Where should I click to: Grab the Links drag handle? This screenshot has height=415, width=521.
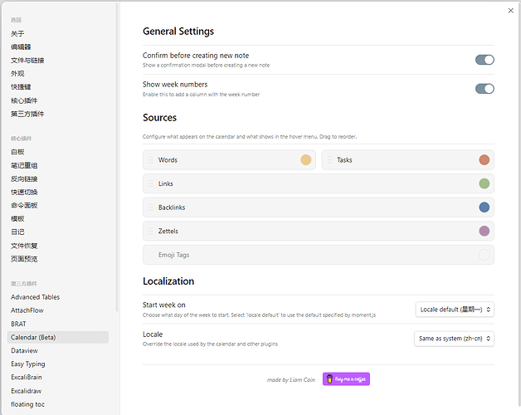[x=151, y=183]
